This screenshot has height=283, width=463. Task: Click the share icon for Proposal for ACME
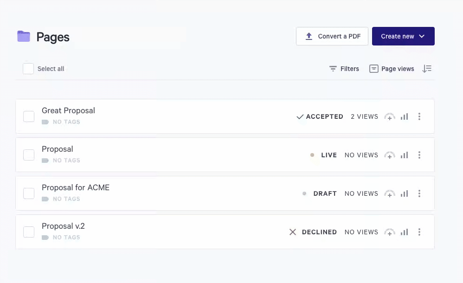point(390,194)
